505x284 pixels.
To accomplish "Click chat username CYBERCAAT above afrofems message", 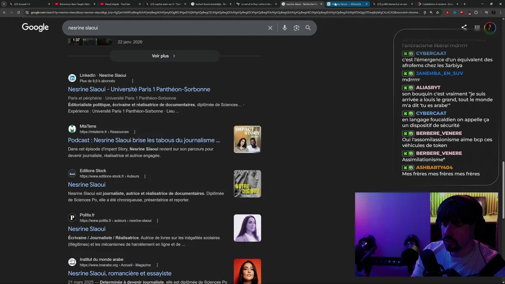I will (431, 54).
